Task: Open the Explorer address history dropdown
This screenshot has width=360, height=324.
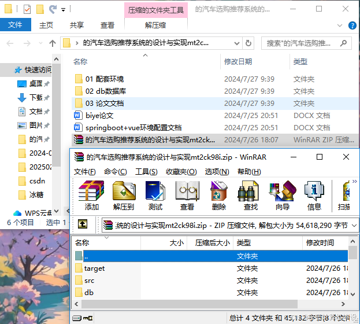Action: coord(237,43)
